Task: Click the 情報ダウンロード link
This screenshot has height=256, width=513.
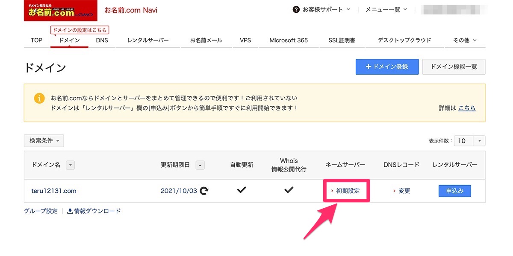Action: (x=97, y=211)
